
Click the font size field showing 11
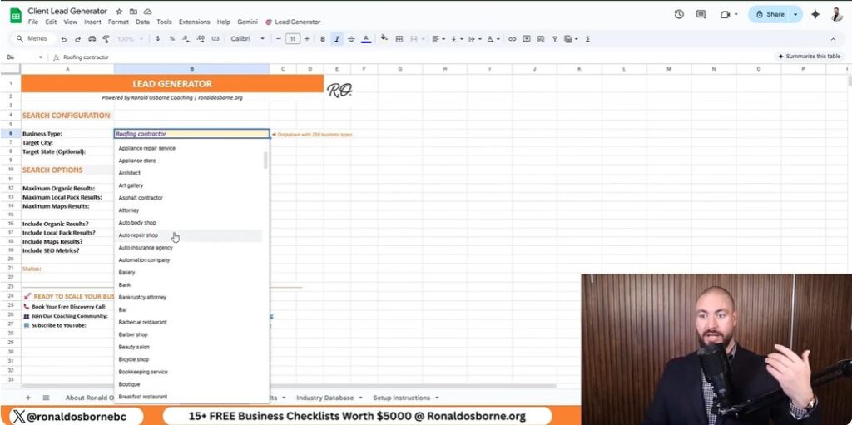pos(293,39)
